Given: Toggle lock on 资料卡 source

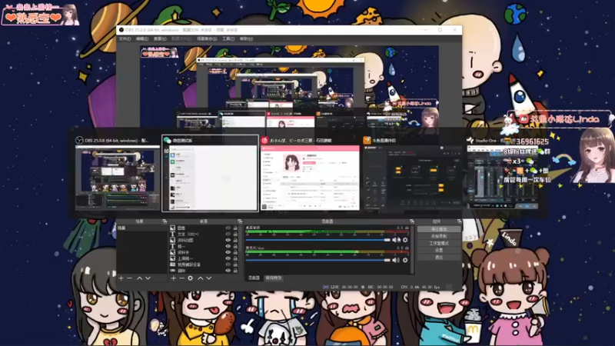Looking at the screenshot, I should (235, 253).
